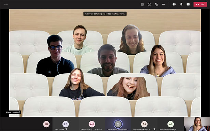The height and width of the screenshot is (131, 210).
Task: Click the "Luca Pistore" name label
Action: [59, 129]
